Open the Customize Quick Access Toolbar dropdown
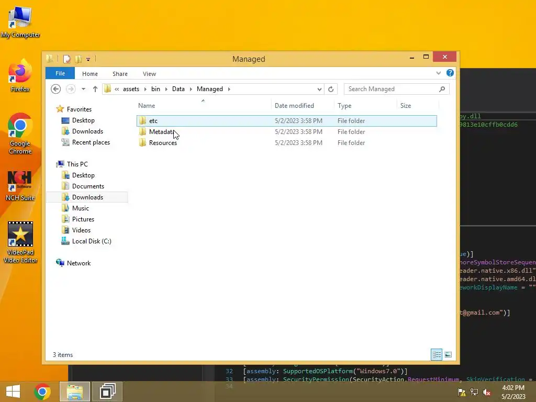 pyautogui.click(x=88, y=60)
